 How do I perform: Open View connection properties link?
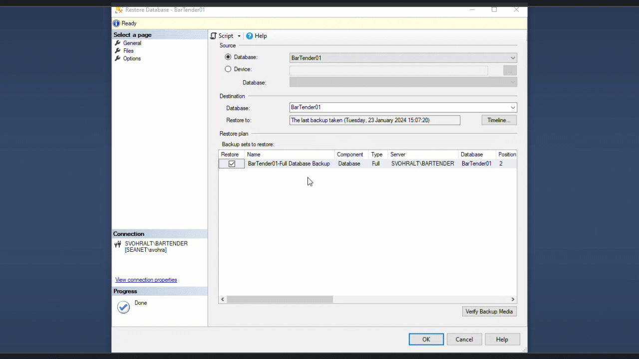[x=146, y=280]
